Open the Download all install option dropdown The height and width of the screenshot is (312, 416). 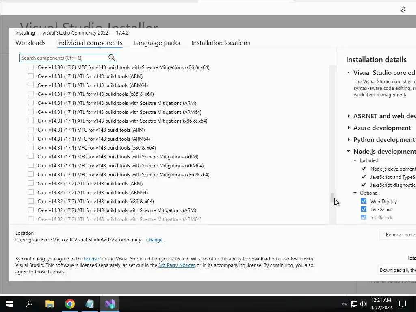coord(397,270)
